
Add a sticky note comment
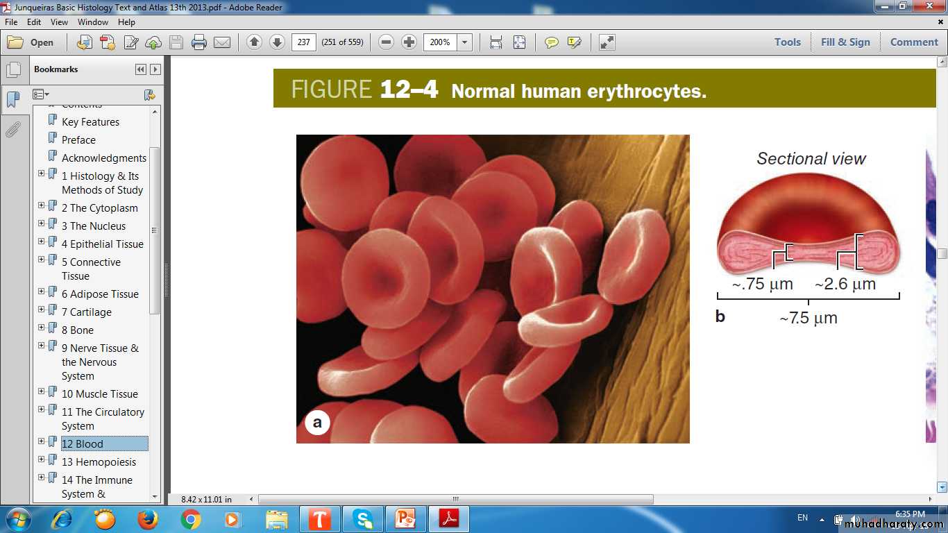pos(551,42)
